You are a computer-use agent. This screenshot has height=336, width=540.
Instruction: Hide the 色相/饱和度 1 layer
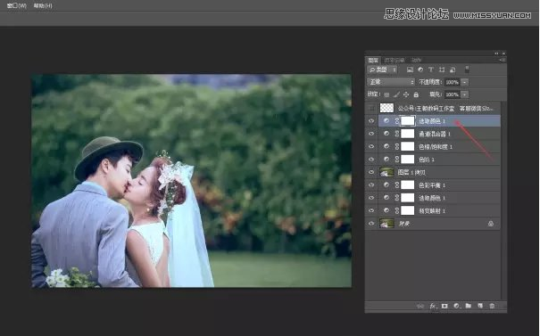(371, 146)
